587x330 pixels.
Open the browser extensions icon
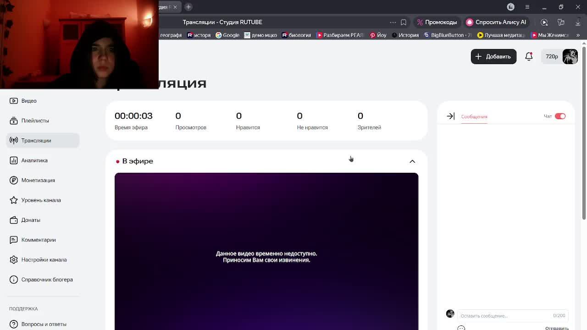pyautogui.click(x=561, y=22)
